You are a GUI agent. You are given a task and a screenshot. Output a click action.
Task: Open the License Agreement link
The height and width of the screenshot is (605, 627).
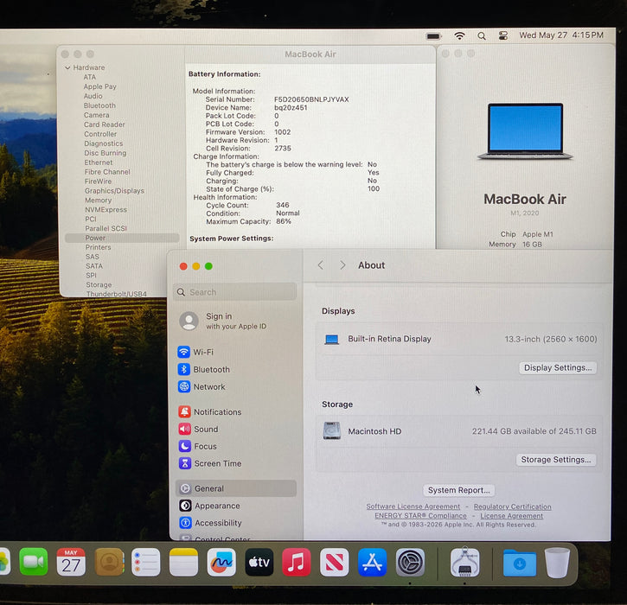pos(511,516)
